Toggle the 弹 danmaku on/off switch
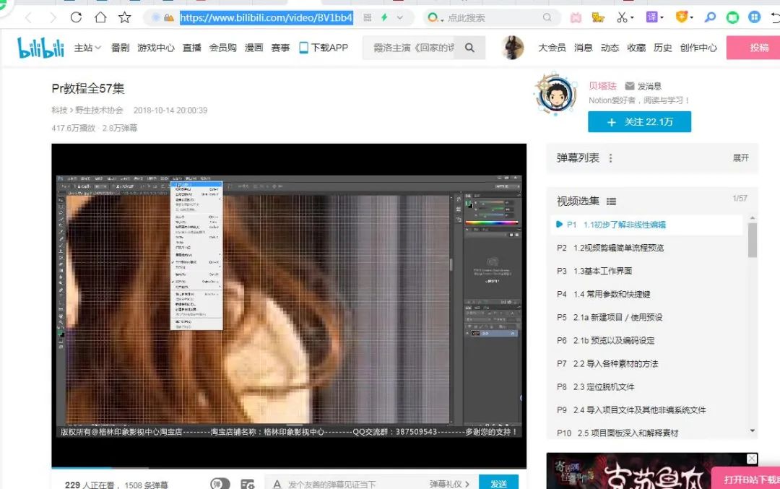The image size is (780, 489). [220, 483]
